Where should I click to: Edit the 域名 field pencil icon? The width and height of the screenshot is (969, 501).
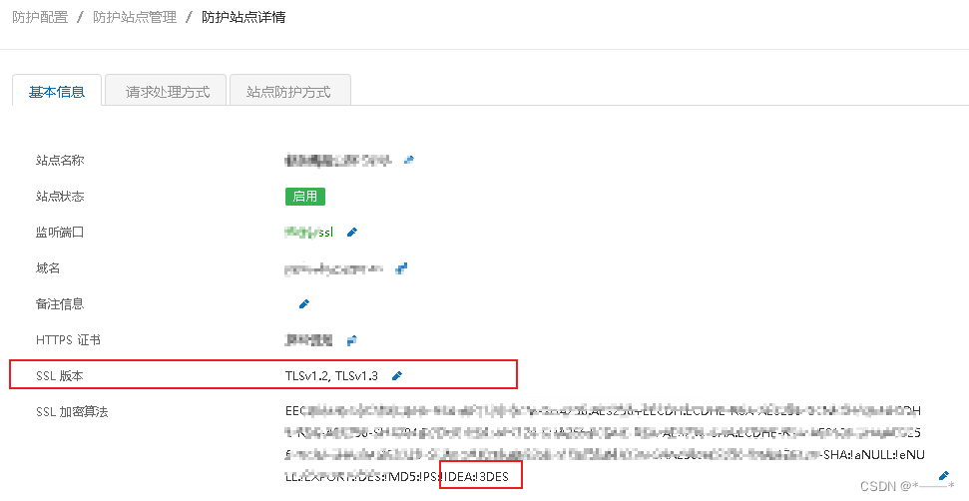[x=401, y=268]
